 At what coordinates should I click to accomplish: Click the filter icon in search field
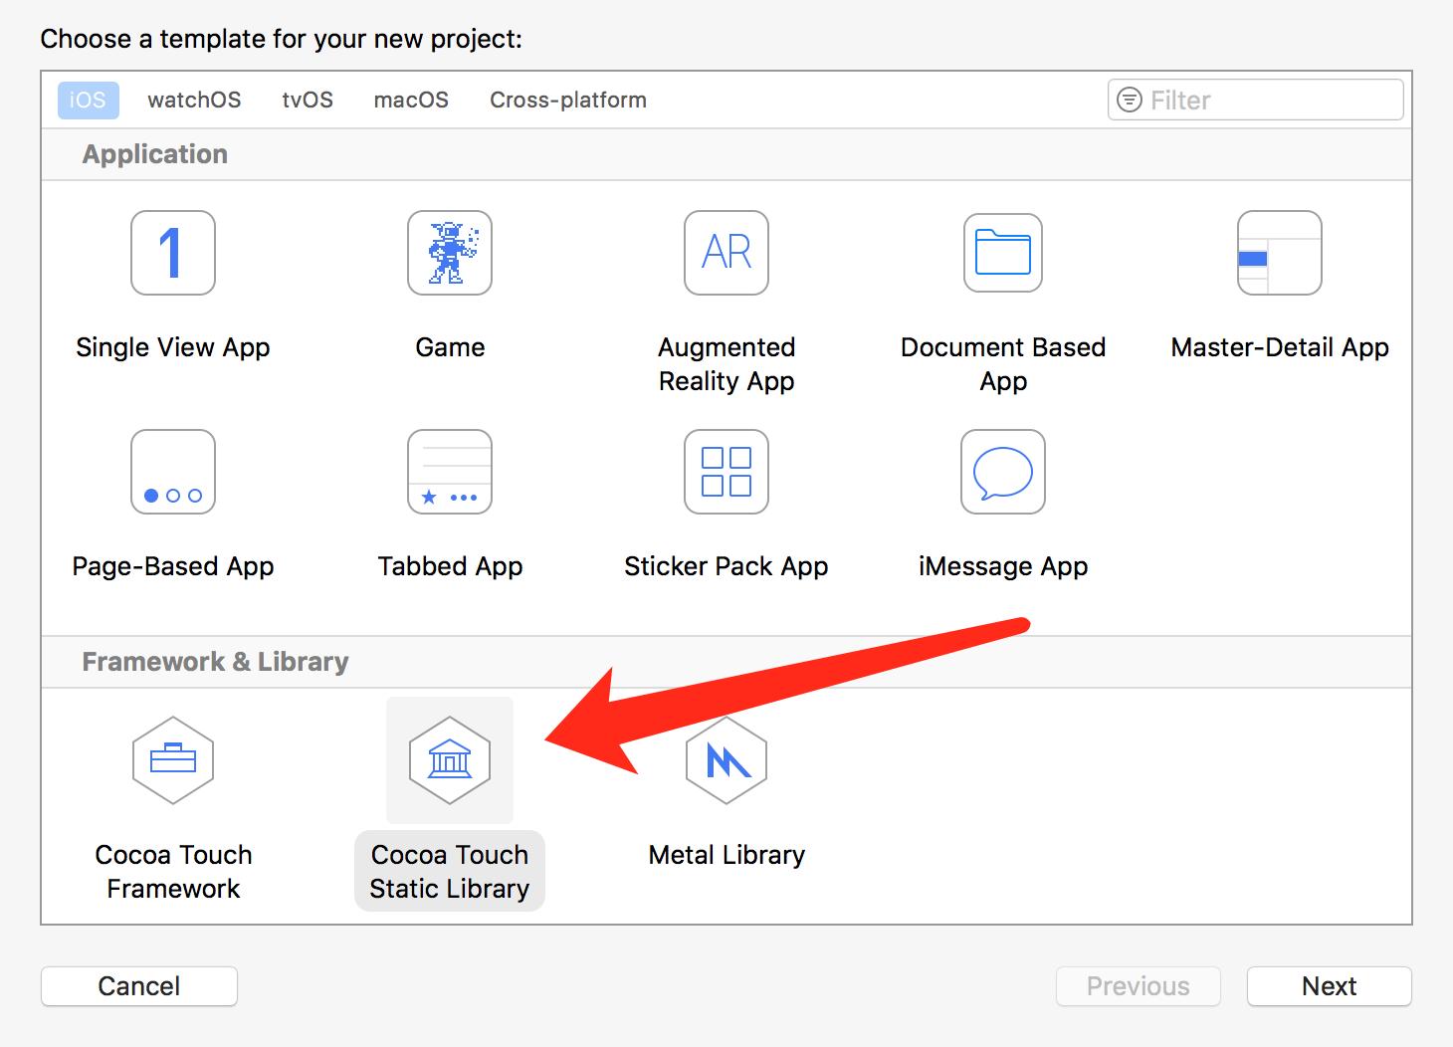tap(1130, 100)
